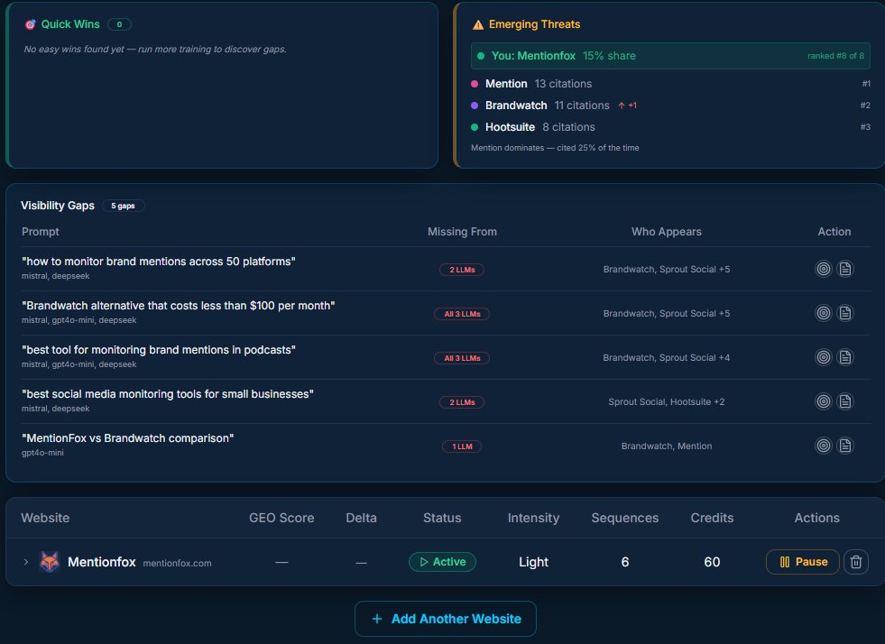Click the Emerging Threats warning icon
The height and width of the screenshot is (644, 885).
(478, 24)
